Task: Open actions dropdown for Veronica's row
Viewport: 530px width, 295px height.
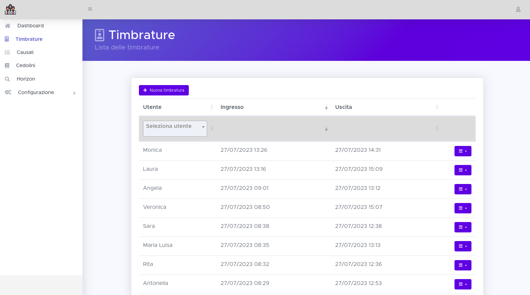Action: click(x=462, y=208)
